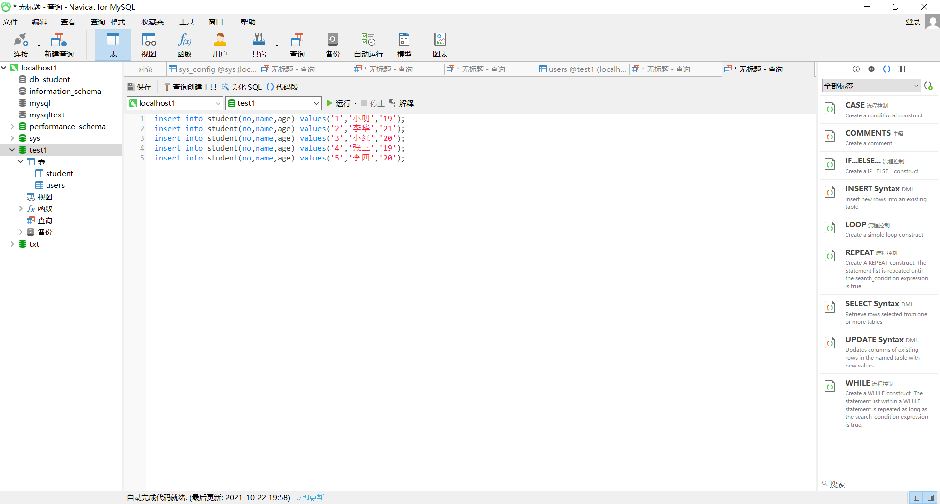Open the 收藏夹 Favorites menu

click(x=152, y=22)
